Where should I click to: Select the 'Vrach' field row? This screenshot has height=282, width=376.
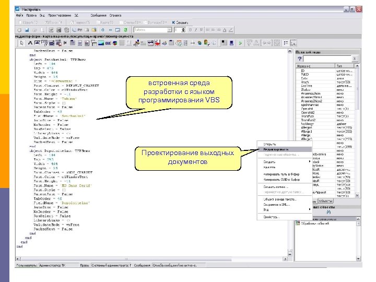(325, 82)
